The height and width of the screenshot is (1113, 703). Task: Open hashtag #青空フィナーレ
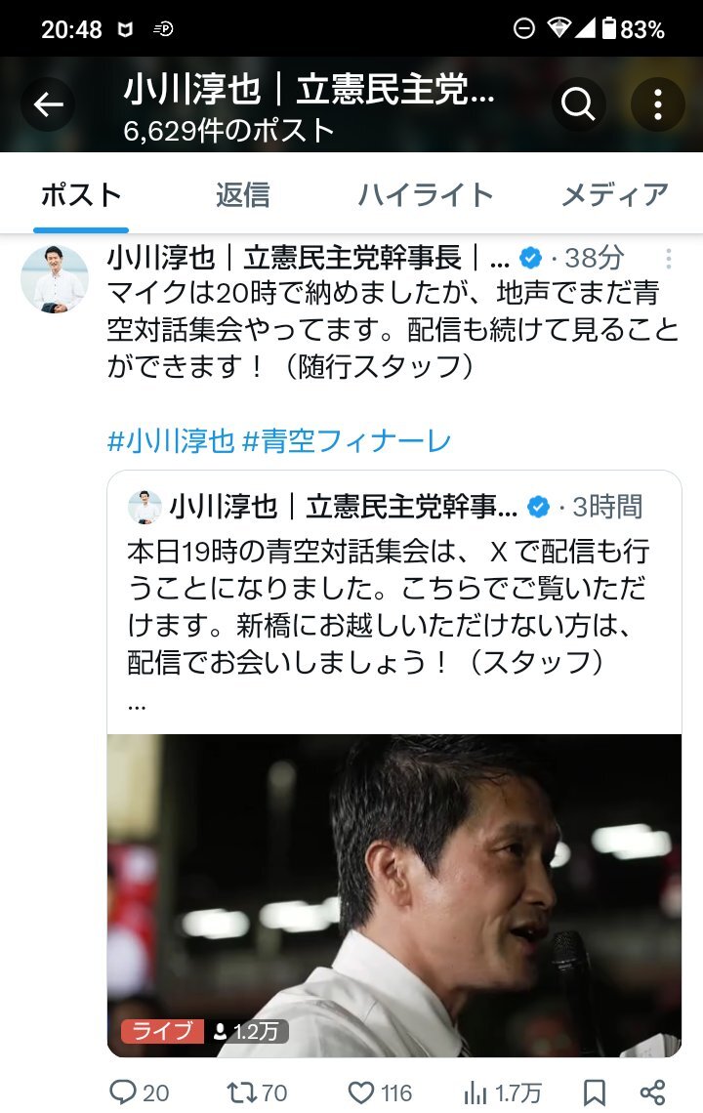coord(347,440)
